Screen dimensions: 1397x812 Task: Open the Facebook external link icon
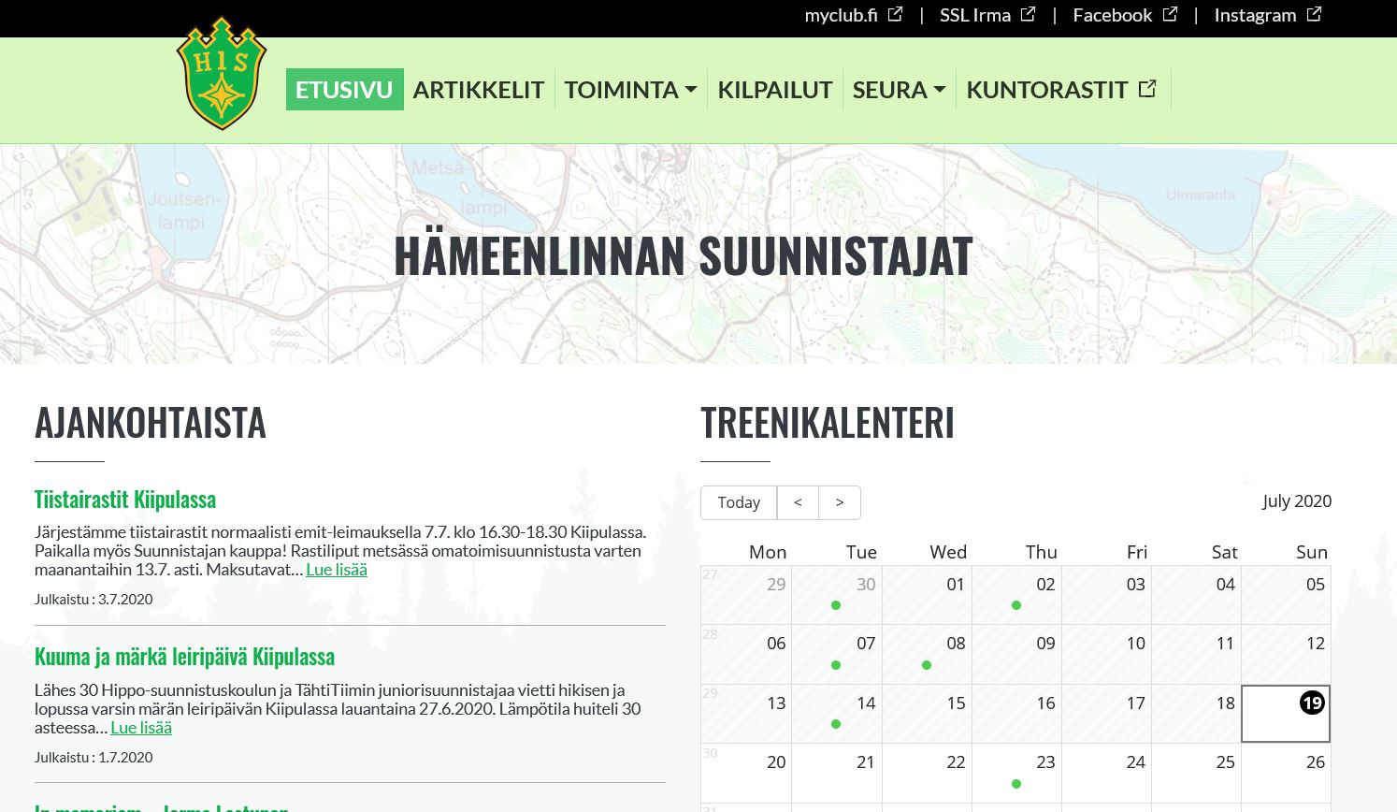[x=1169, y=13]
